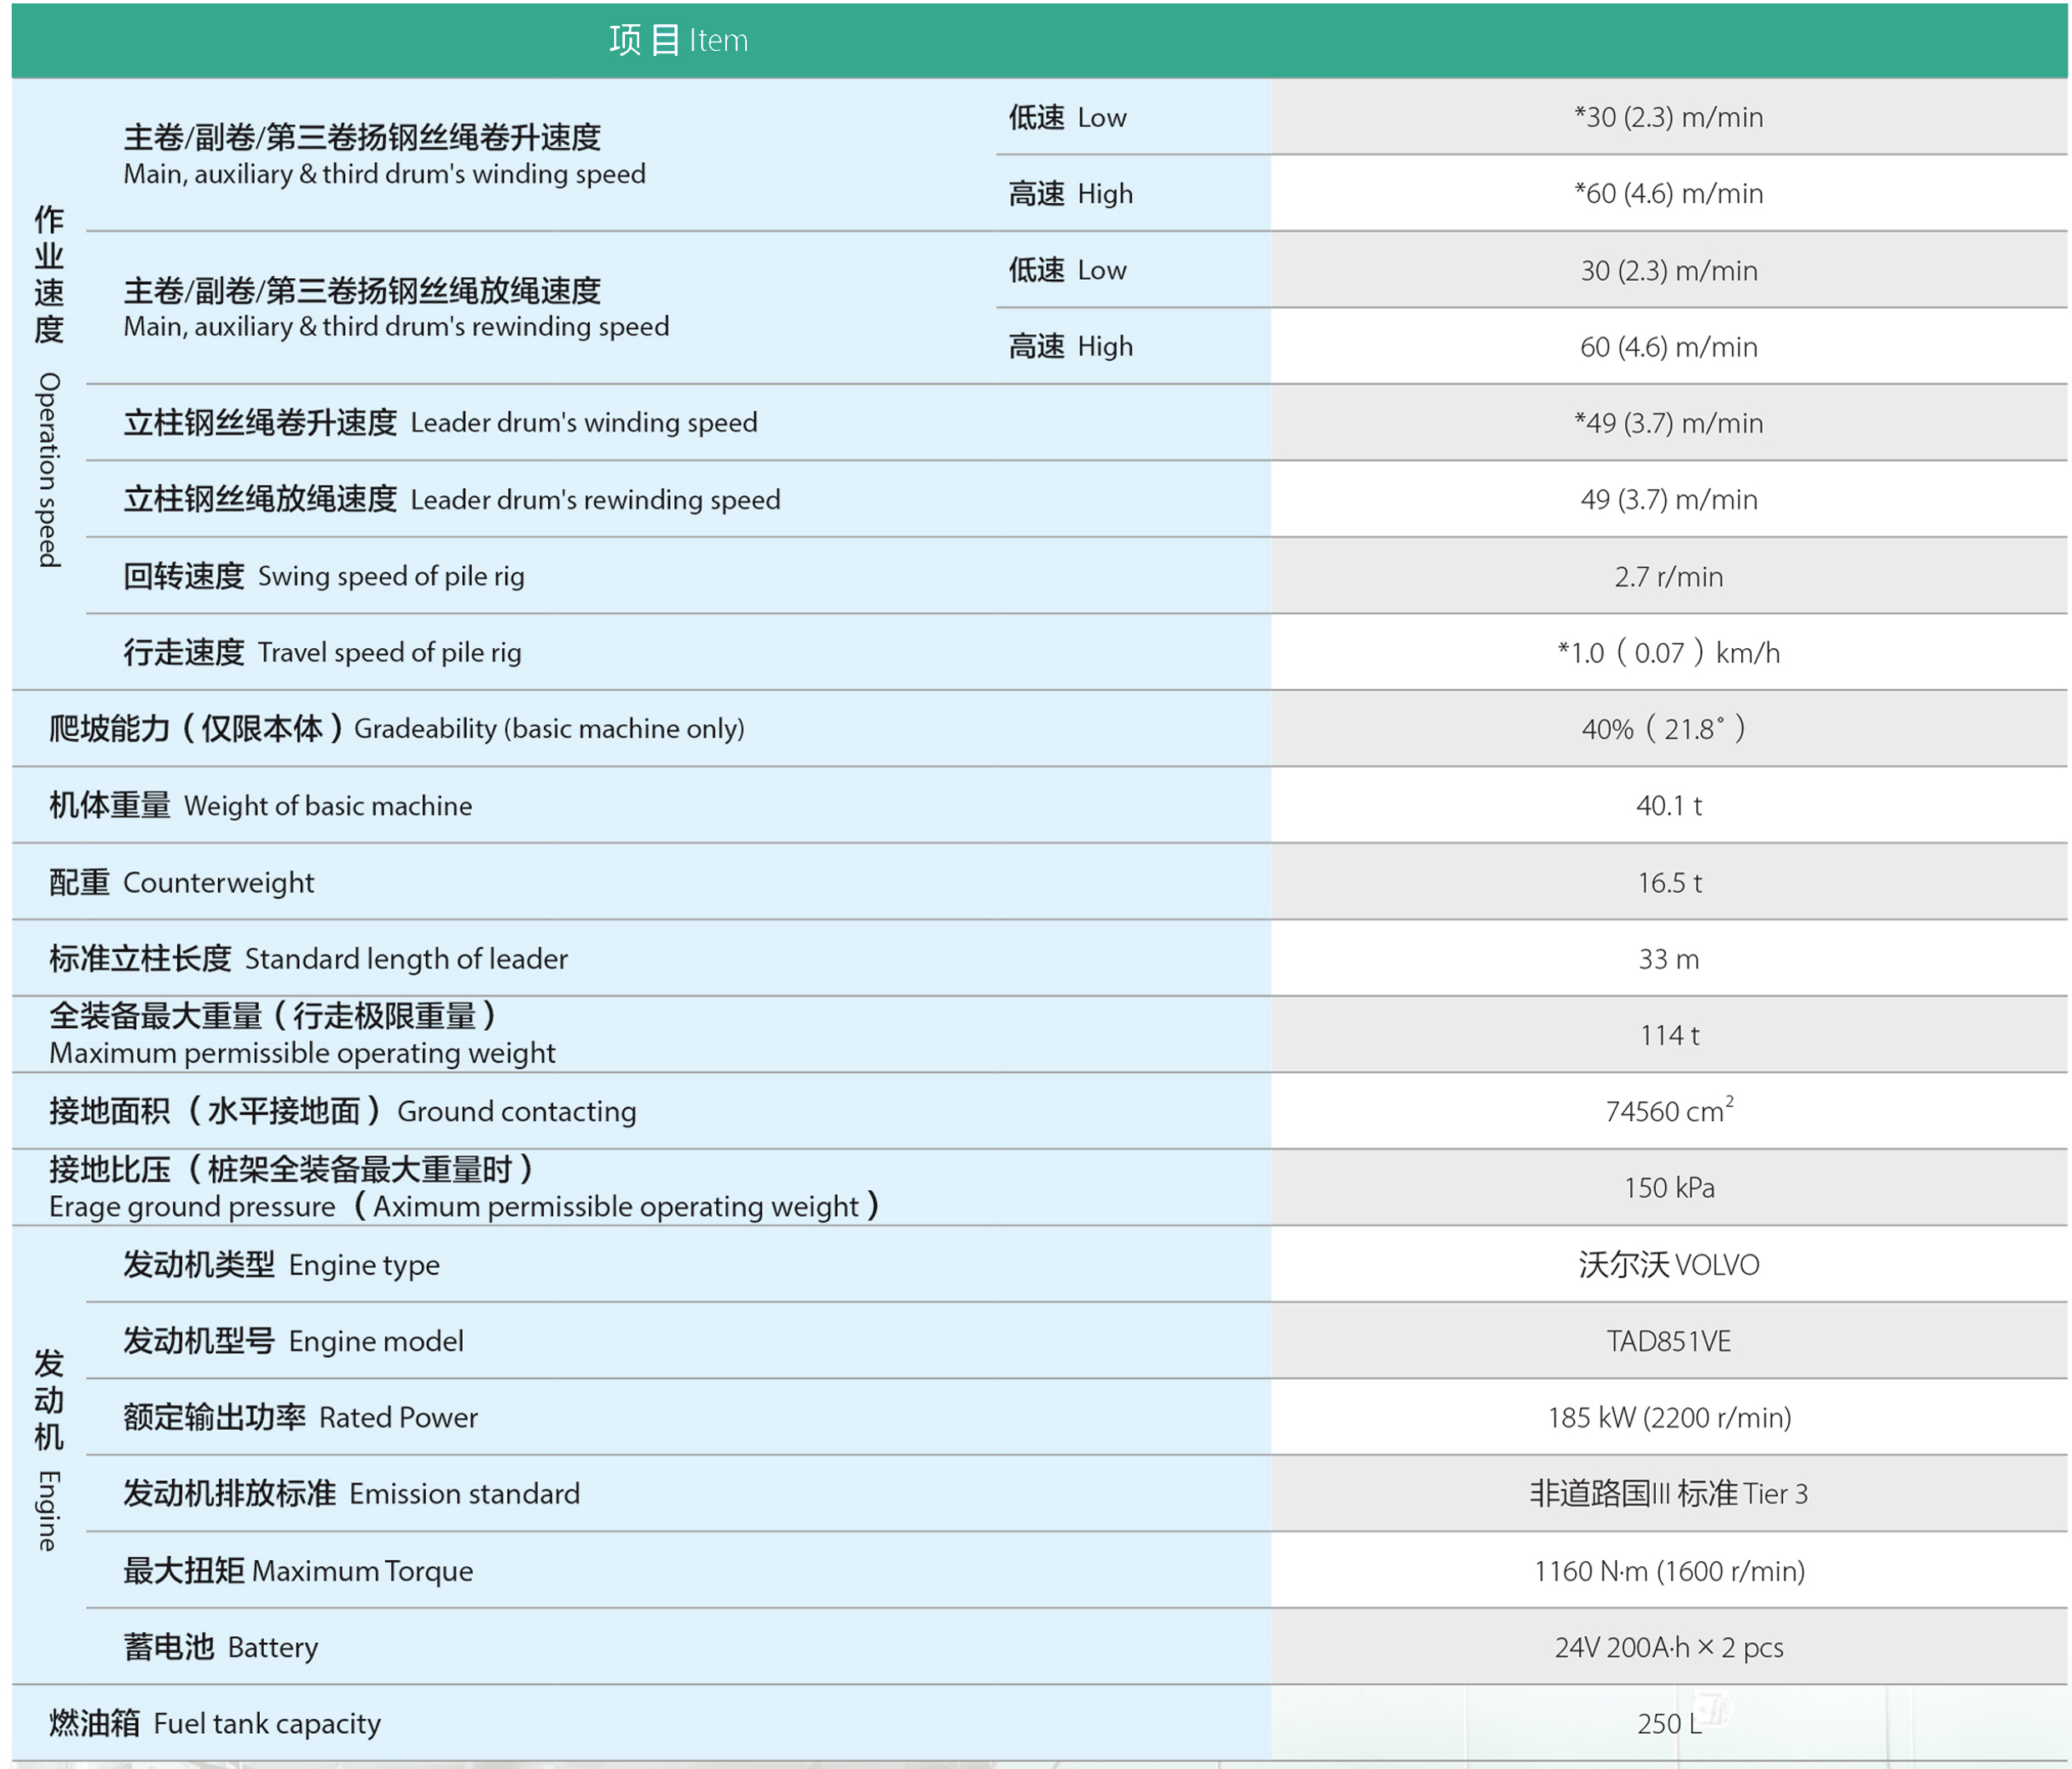Click Emission standard Tier 3 value
Viewport: 2072px width, 1769px height.
[1668, 1494]
